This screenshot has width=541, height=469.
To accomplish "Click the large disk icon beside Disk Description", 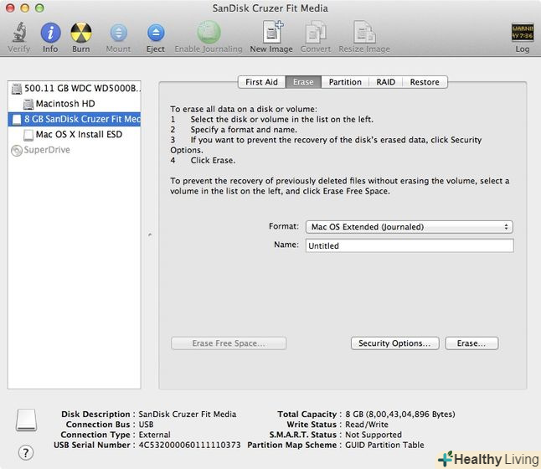I will (x=26, y=420).
